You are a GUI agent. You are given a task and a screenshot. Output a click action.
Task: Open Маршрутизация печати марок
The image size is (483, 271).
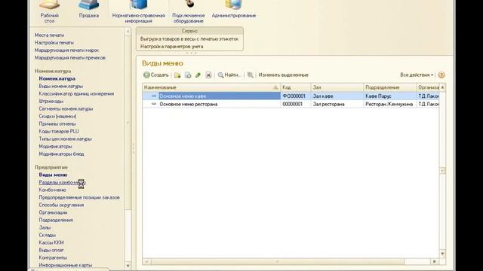click(x=66, y=50)
